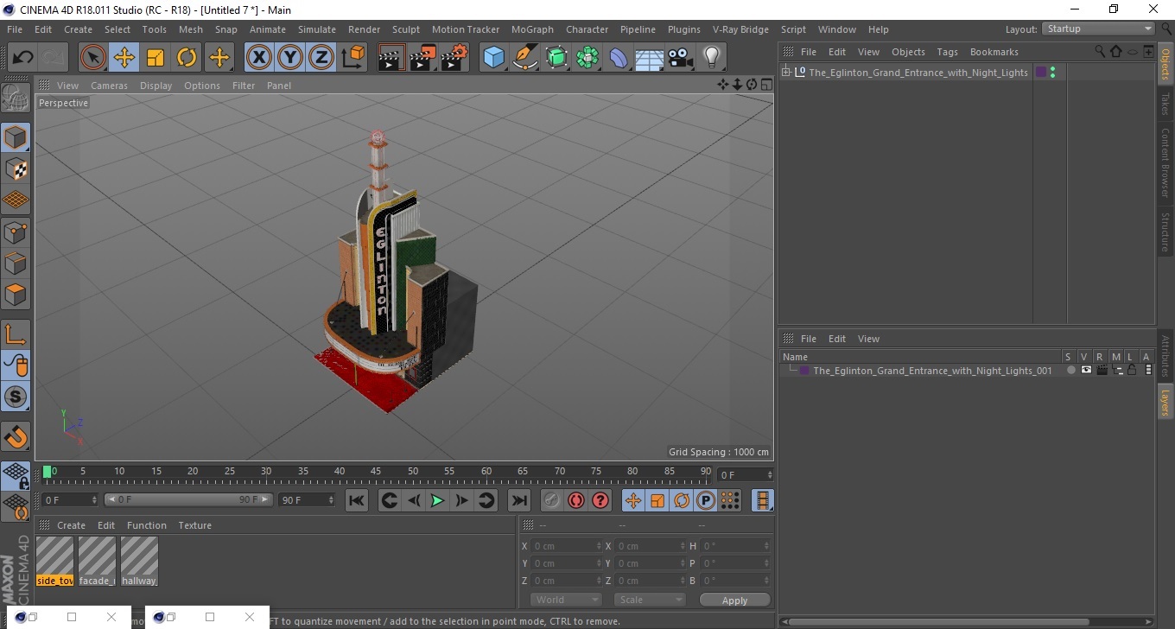Open the Bend deformer icon
The height and width of the screenshot is (629, 1175).
coord(619,58)
